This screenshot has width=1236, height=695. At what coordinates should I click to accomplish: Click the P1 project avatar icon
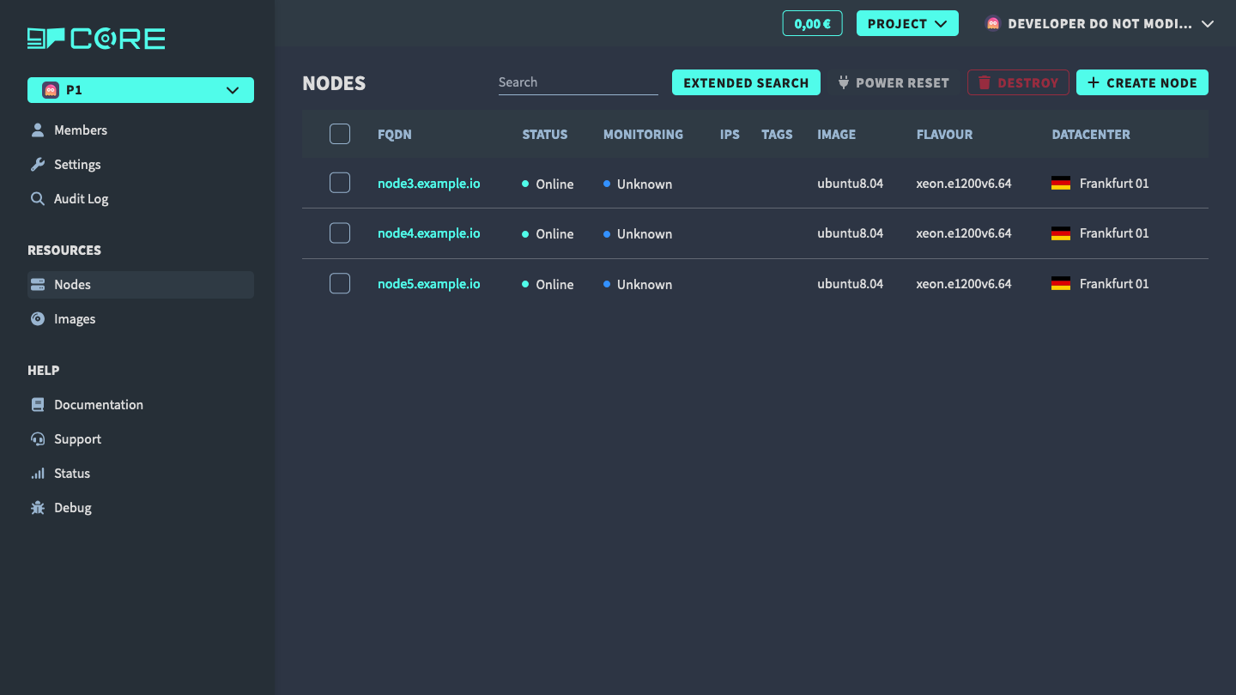51,90
